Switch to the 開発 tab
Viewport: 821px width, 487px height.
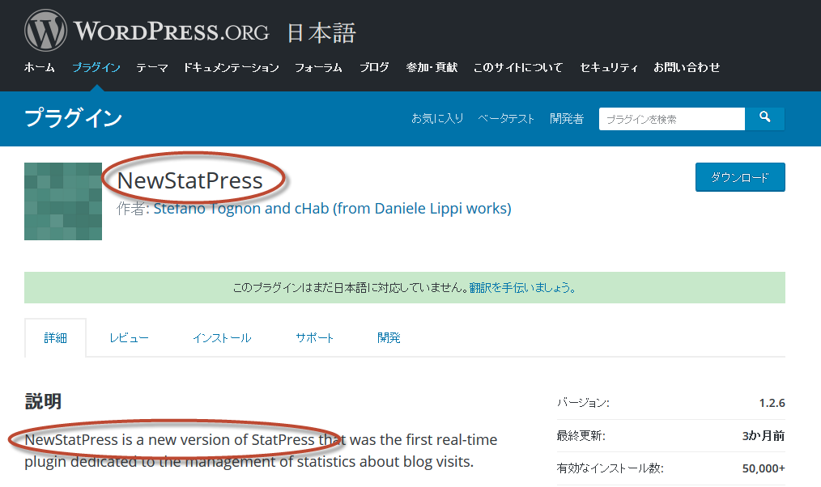click(x=389, y=338)
